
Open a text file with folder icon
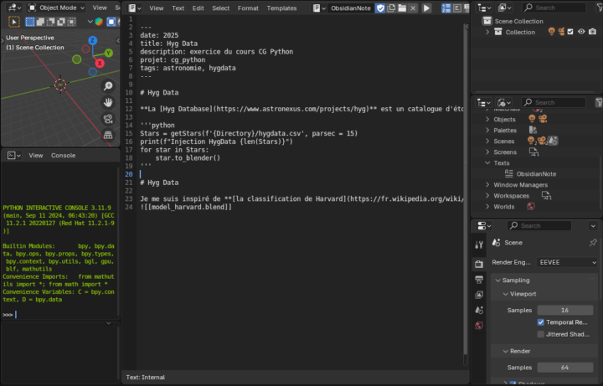[x=402, y=8]
